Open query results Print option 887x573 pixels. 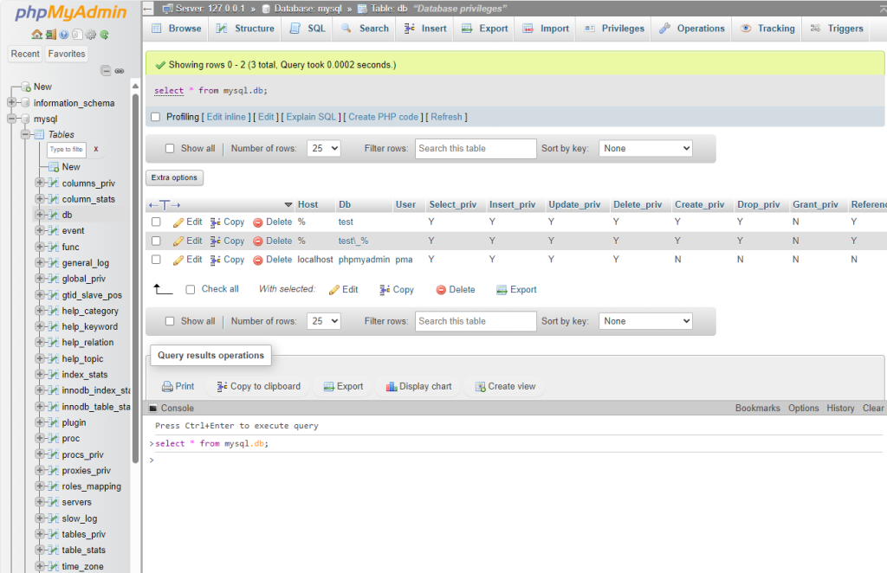[x=178, y=386]
